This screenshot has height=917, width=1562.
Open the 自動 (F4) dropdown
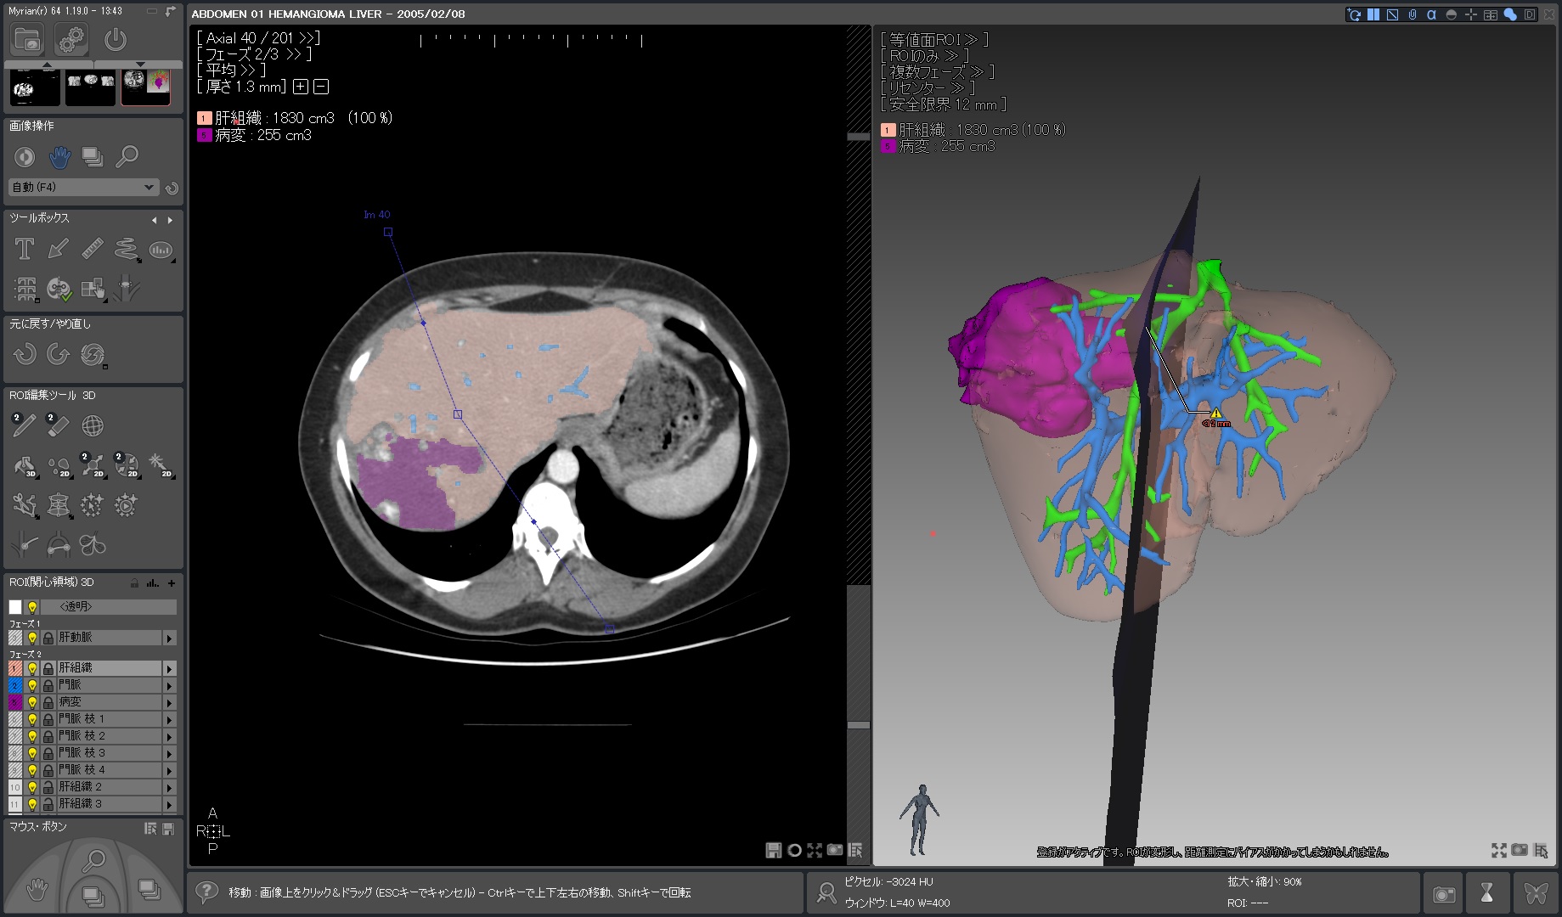tap(82, 188)
